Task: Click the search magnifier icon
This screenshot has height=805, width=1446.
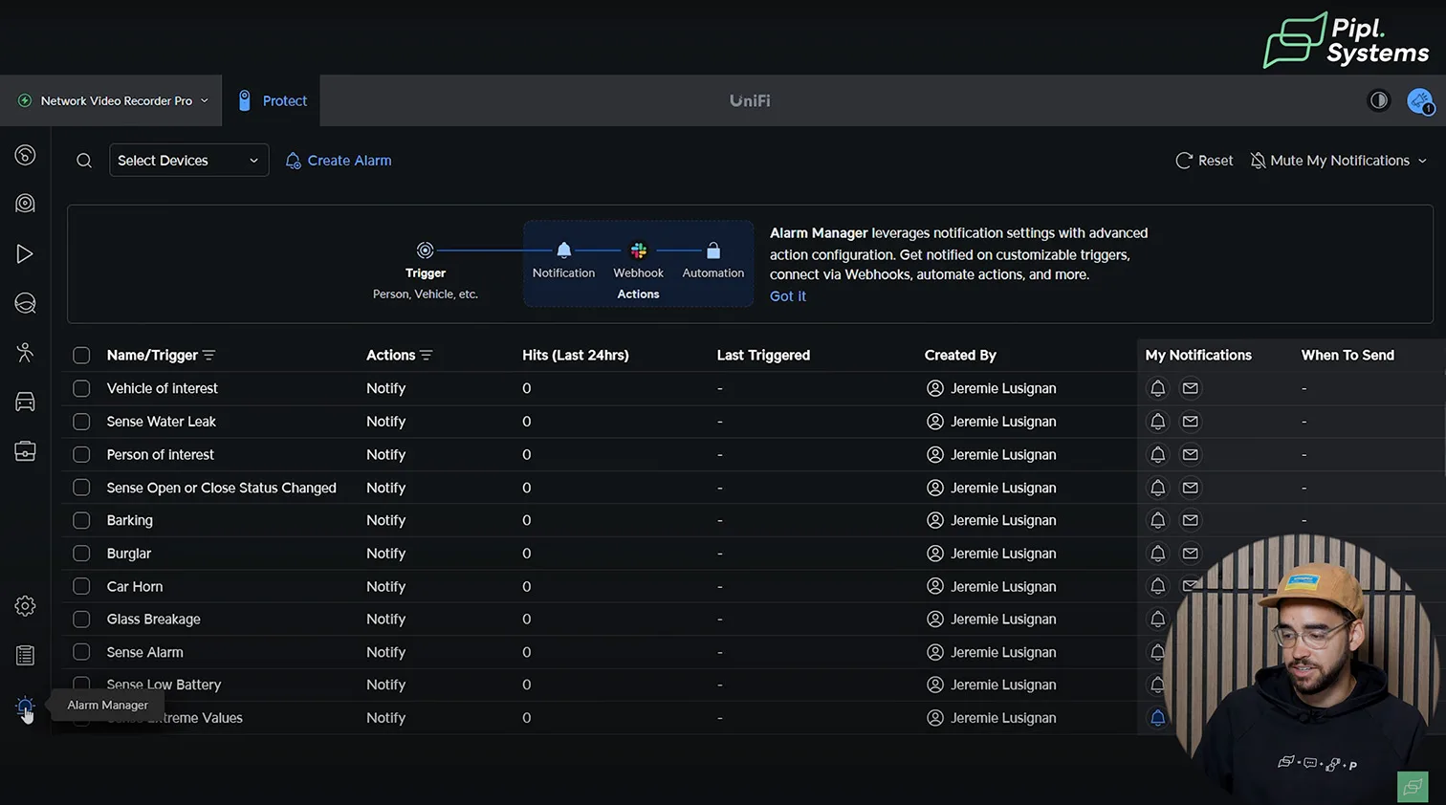Action: 84,161
